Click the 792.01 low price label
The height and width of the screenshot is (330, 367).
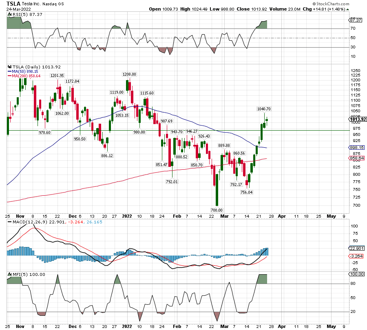coord(172,181)
